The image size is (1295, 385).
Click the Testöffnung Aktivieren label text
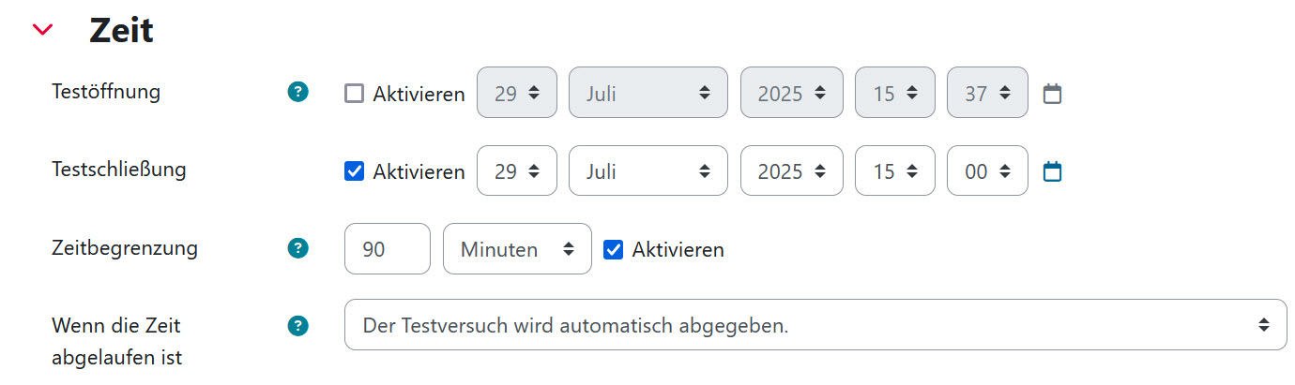419,94
